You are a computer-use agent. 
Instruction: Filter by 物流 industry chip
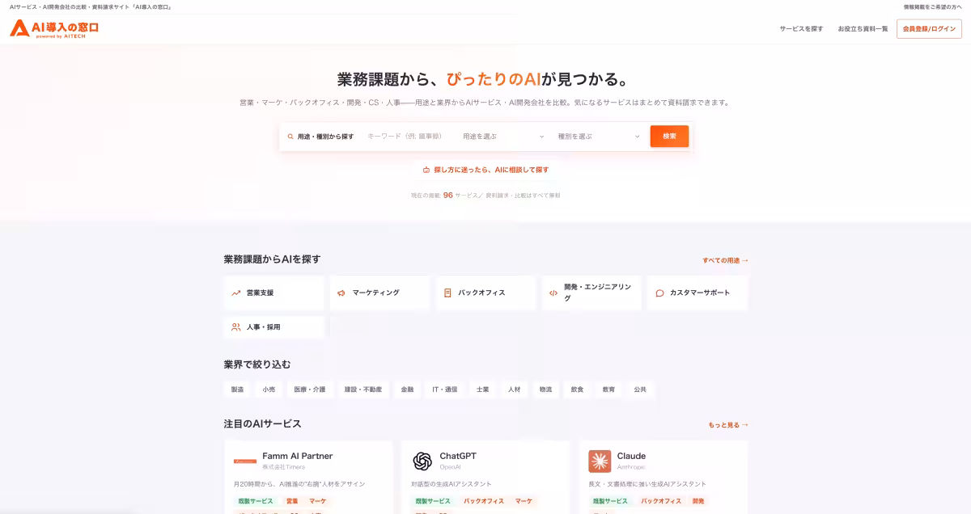click(x=546, y=390)
